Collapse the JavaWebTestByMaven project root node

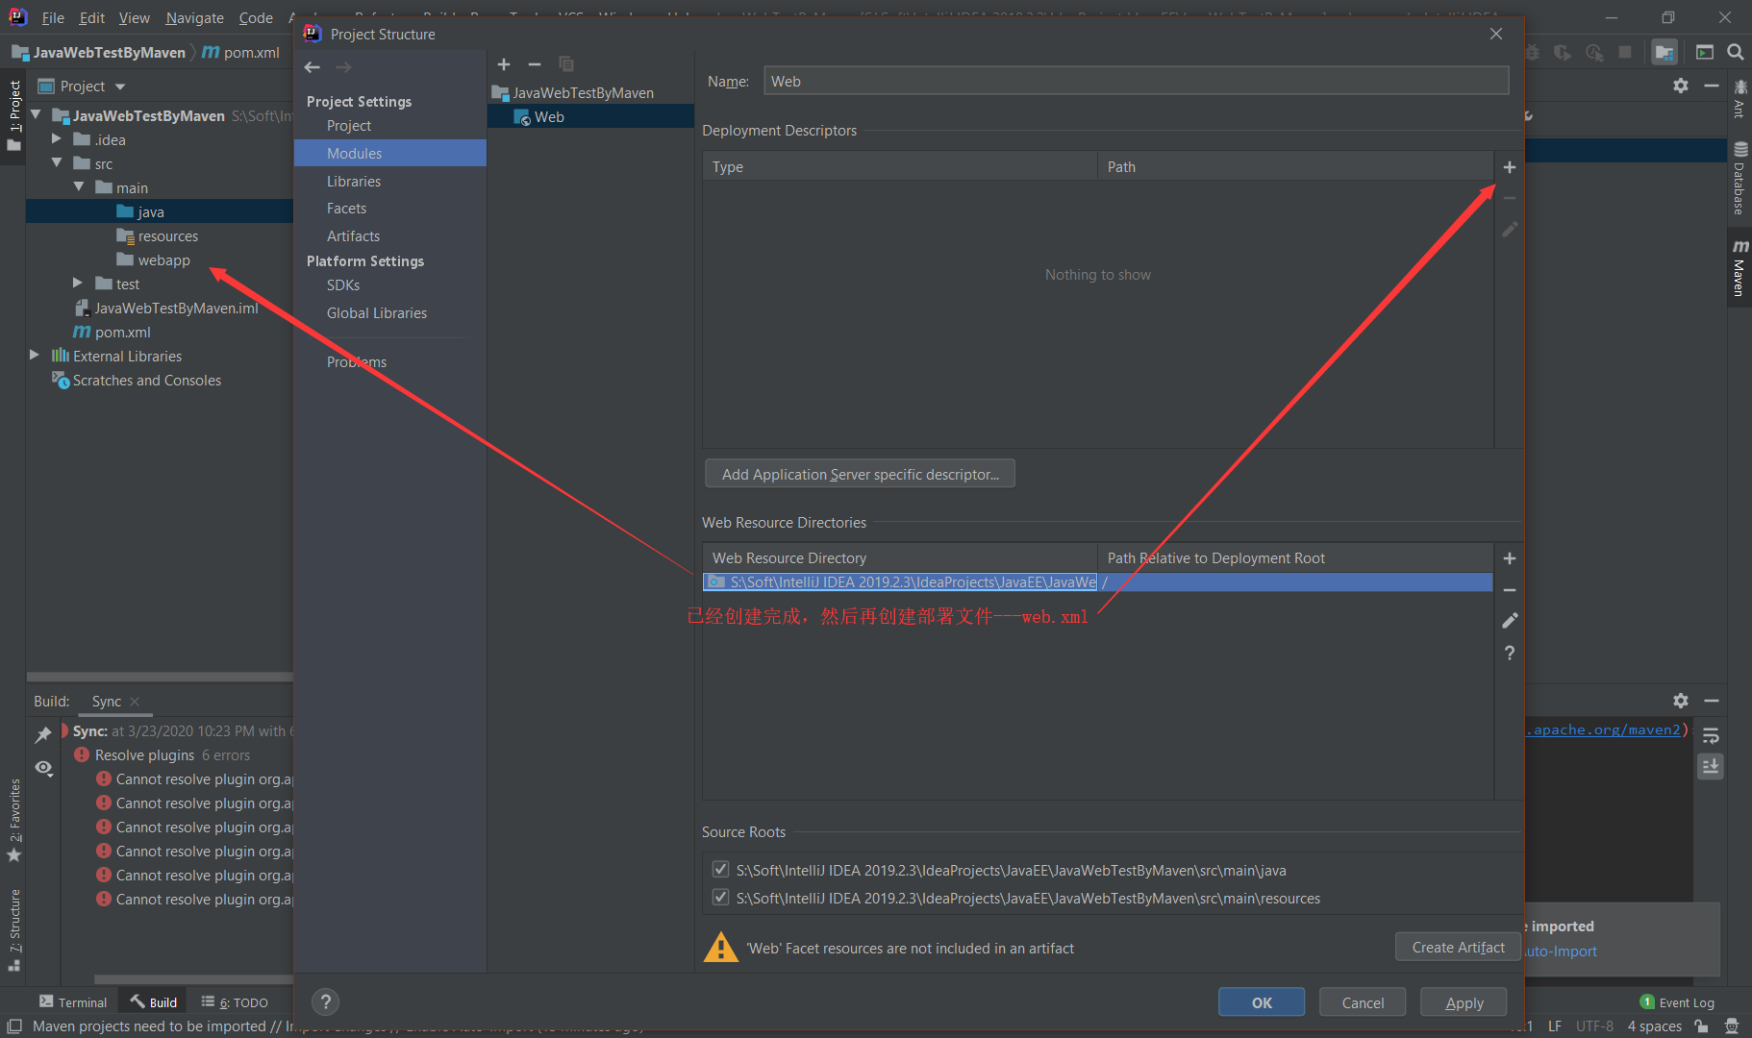coord(36,115)
